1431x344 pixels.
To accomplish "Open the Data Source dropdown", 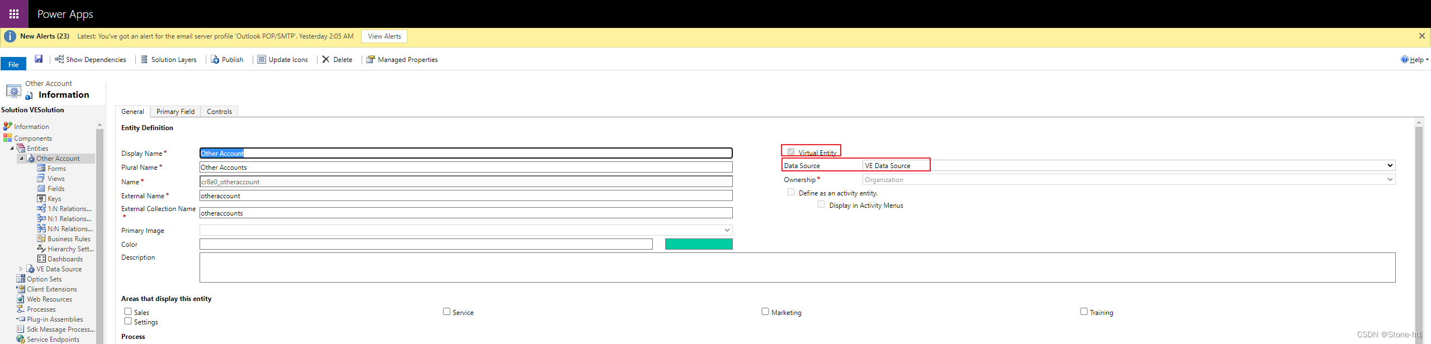I will [1390, 166].
